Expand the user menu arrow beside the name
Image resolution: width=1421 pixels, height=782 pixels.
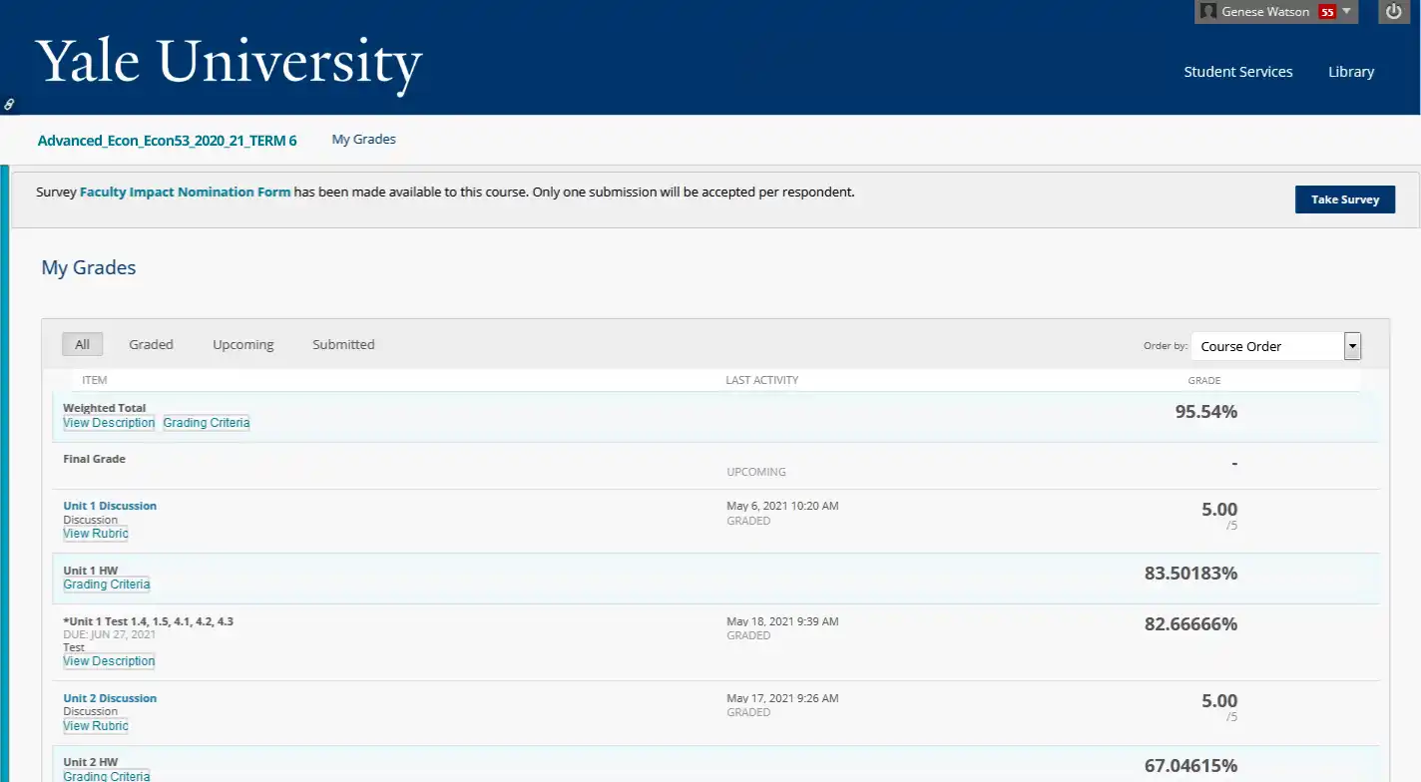[1346, 12]
